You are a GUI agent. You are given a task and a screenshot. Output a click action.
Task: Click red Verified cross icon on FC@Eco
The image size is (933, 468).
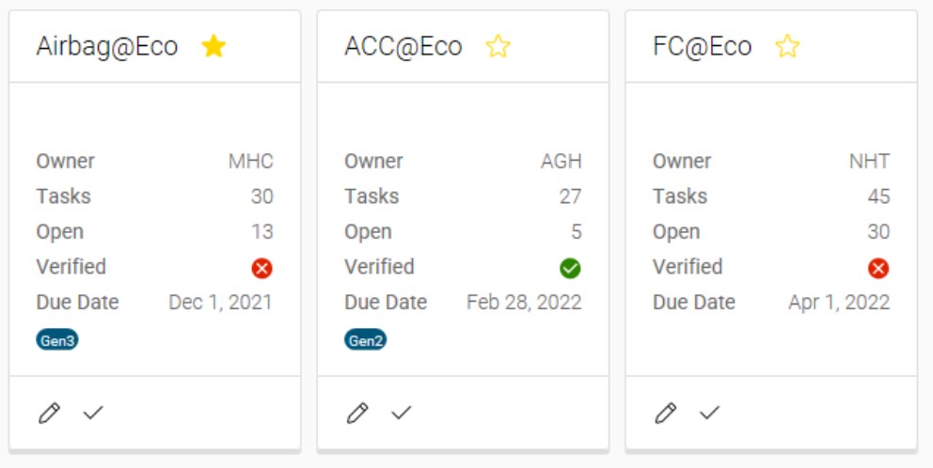coord(878,268)
